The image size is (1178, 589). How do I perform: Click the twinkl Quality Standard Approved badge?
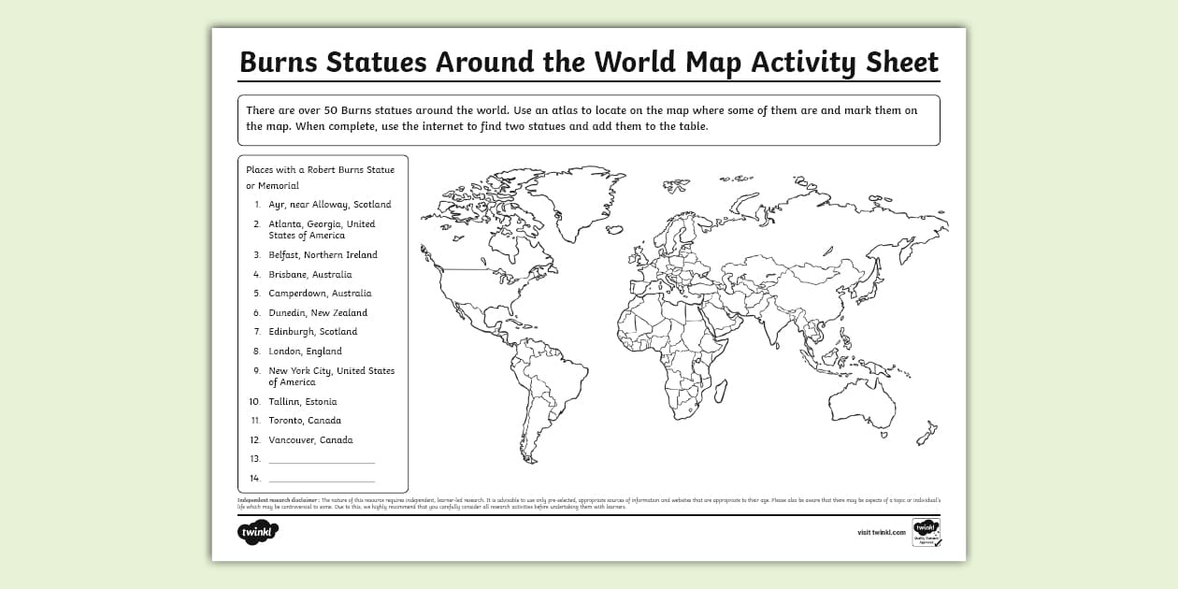coord(927,534)
